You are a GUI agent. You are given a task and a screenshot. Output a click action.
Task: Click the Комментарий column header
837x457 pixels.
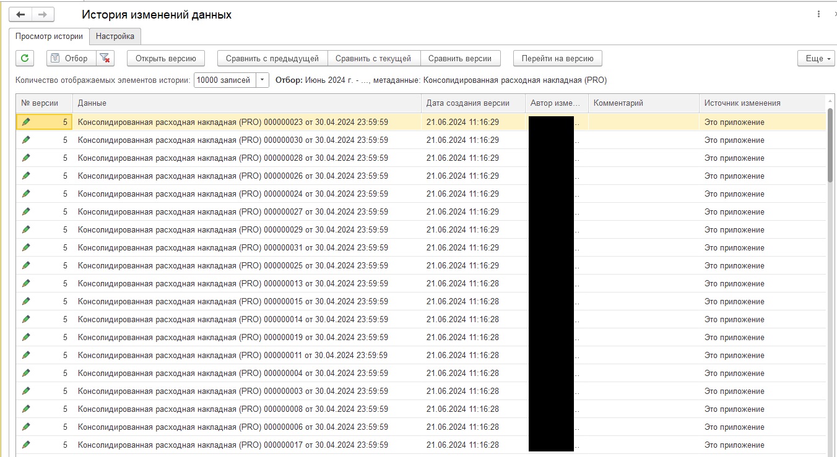644,103
